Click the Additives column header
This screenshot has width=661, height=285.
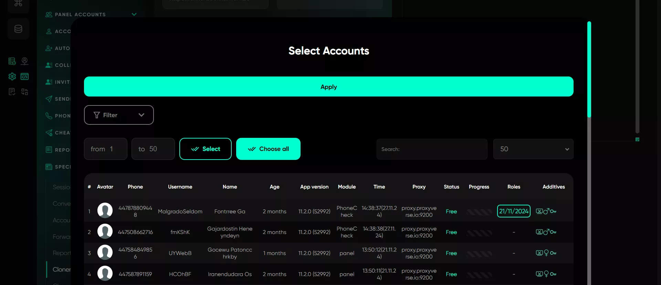click(x=554, y=187)
